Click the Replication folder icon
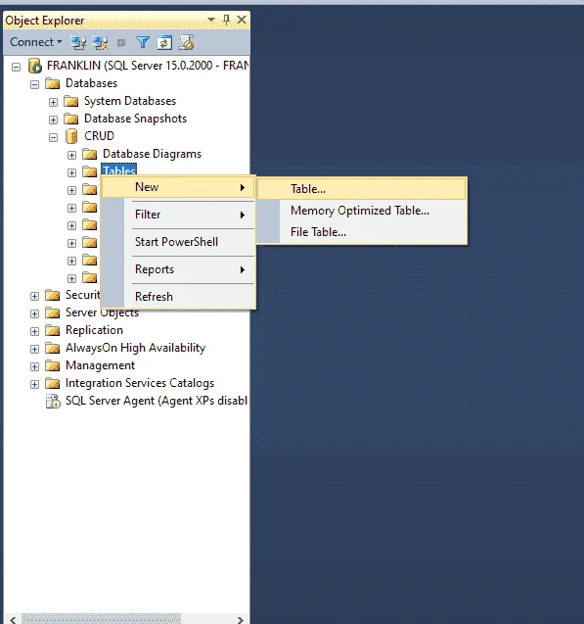584x624 pixels. click(52, 330)
